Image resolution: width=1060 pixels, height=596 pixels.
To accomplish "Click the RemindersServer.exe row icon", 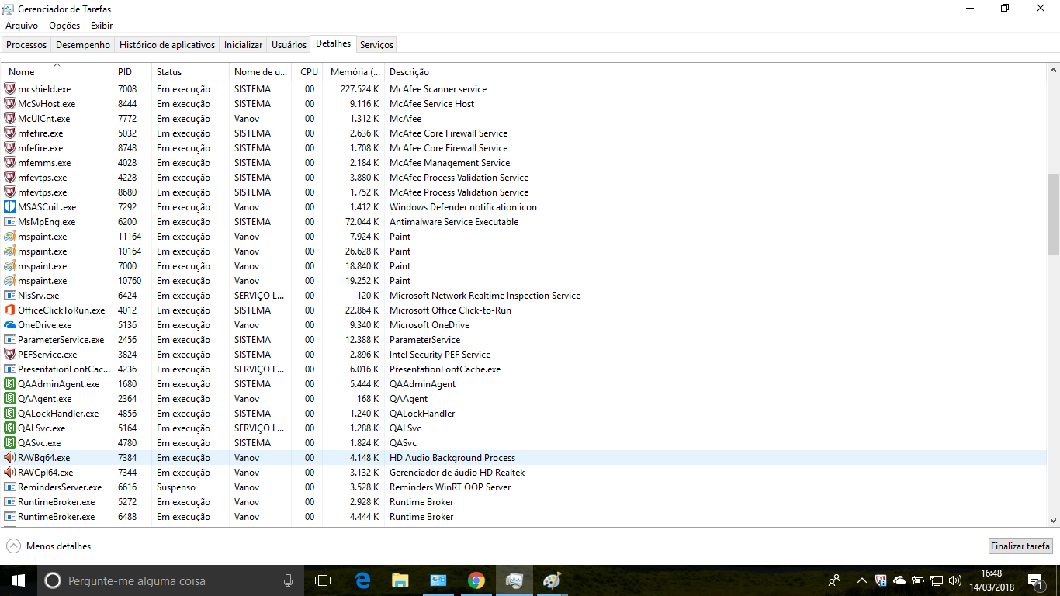I will (x=10, y=487).
